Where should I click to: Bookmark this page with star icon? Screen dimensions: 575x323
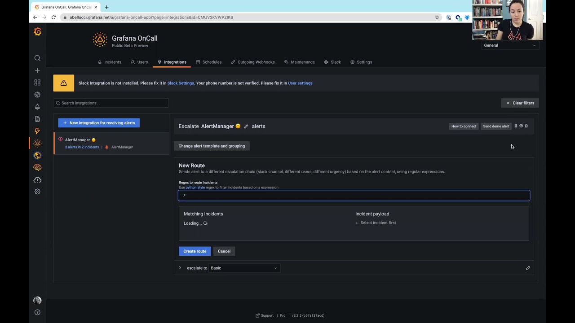(x=437, y=17)
